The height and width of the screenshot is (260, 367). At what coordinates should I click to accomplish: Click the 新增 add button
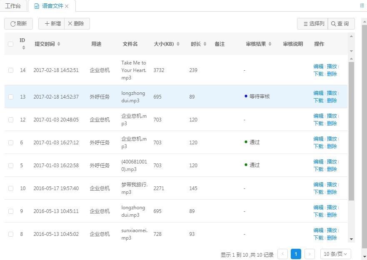tap(52, 24)
